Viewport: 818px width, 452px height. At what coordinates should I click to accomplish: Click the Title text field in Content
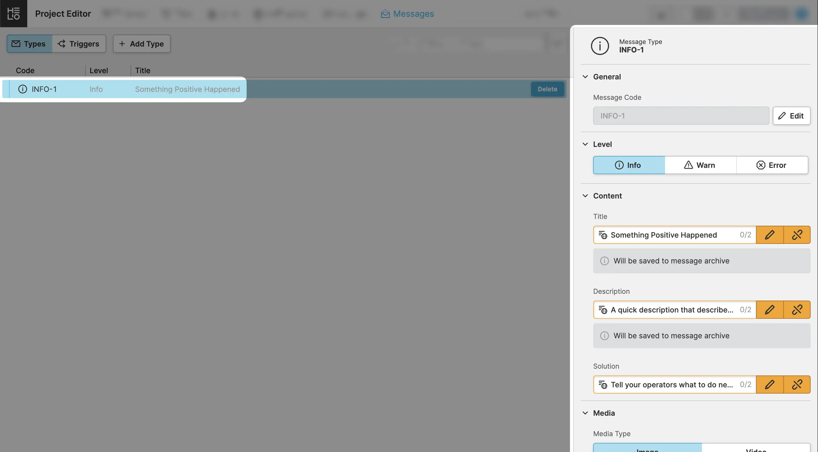(670, 235)
